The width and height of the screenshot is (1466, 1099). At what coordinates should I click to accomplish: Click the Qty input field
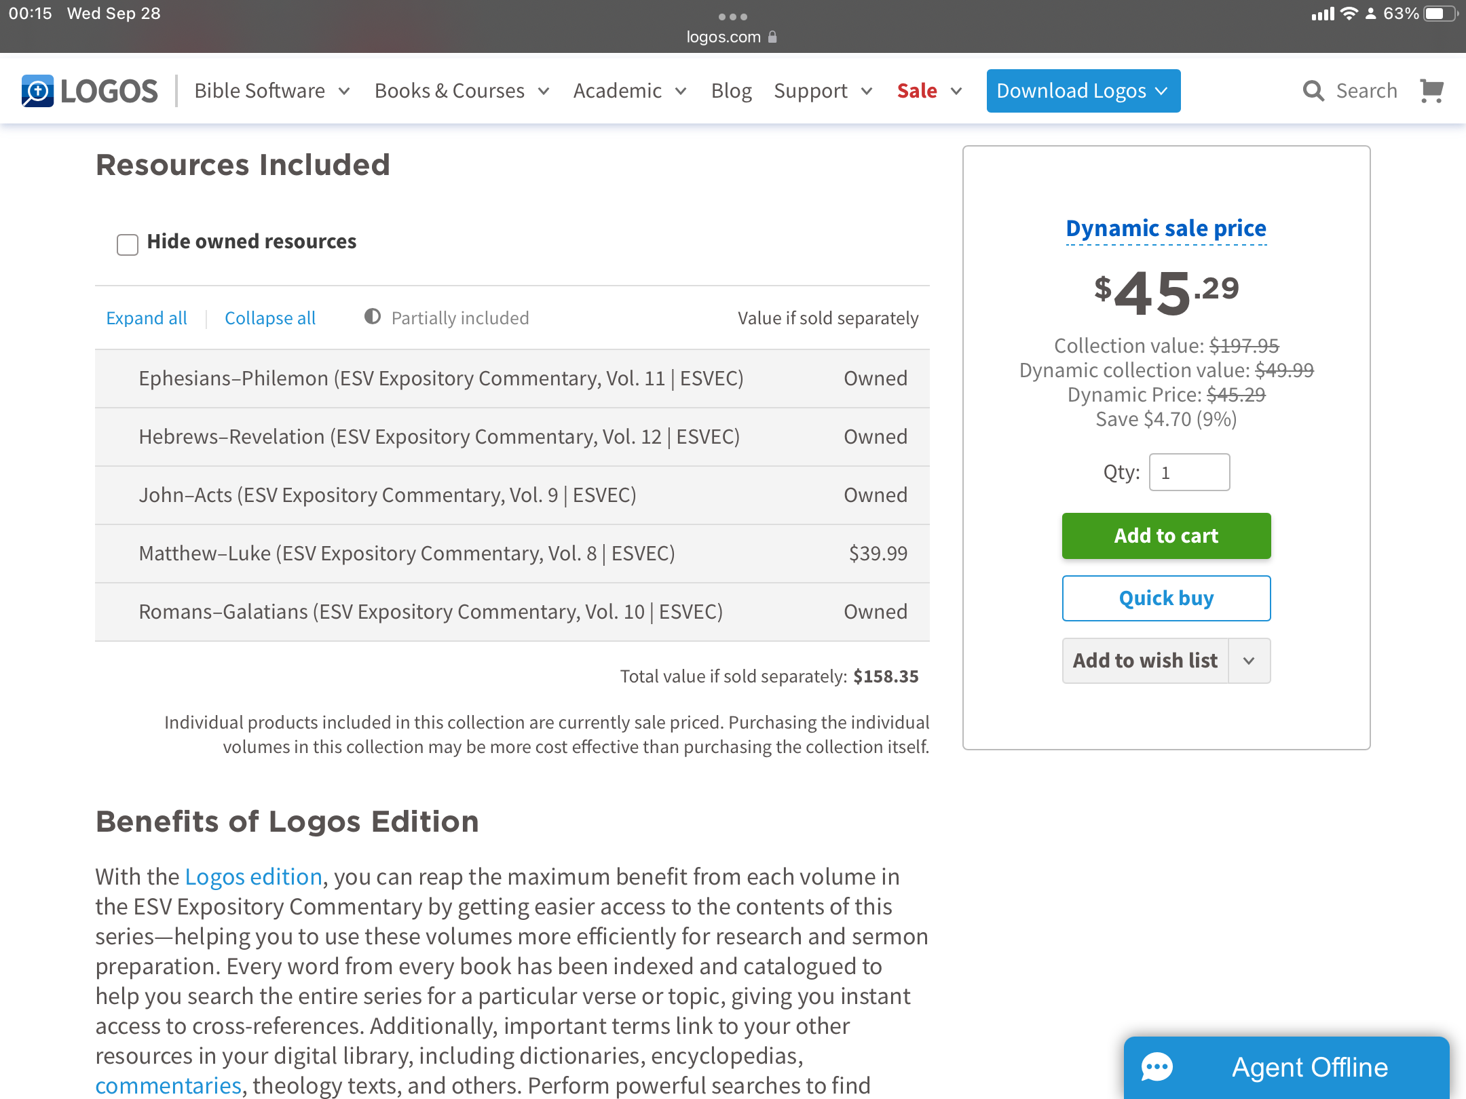(x=1189, y=472)
